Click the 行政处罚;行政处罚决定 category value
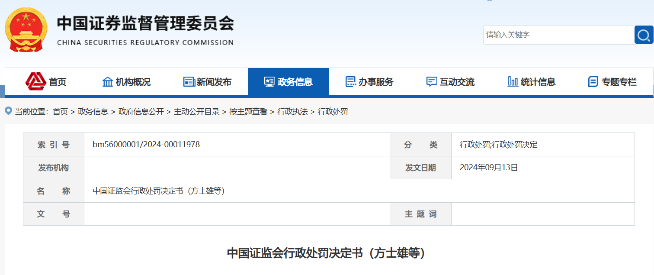 click(499, 145)
